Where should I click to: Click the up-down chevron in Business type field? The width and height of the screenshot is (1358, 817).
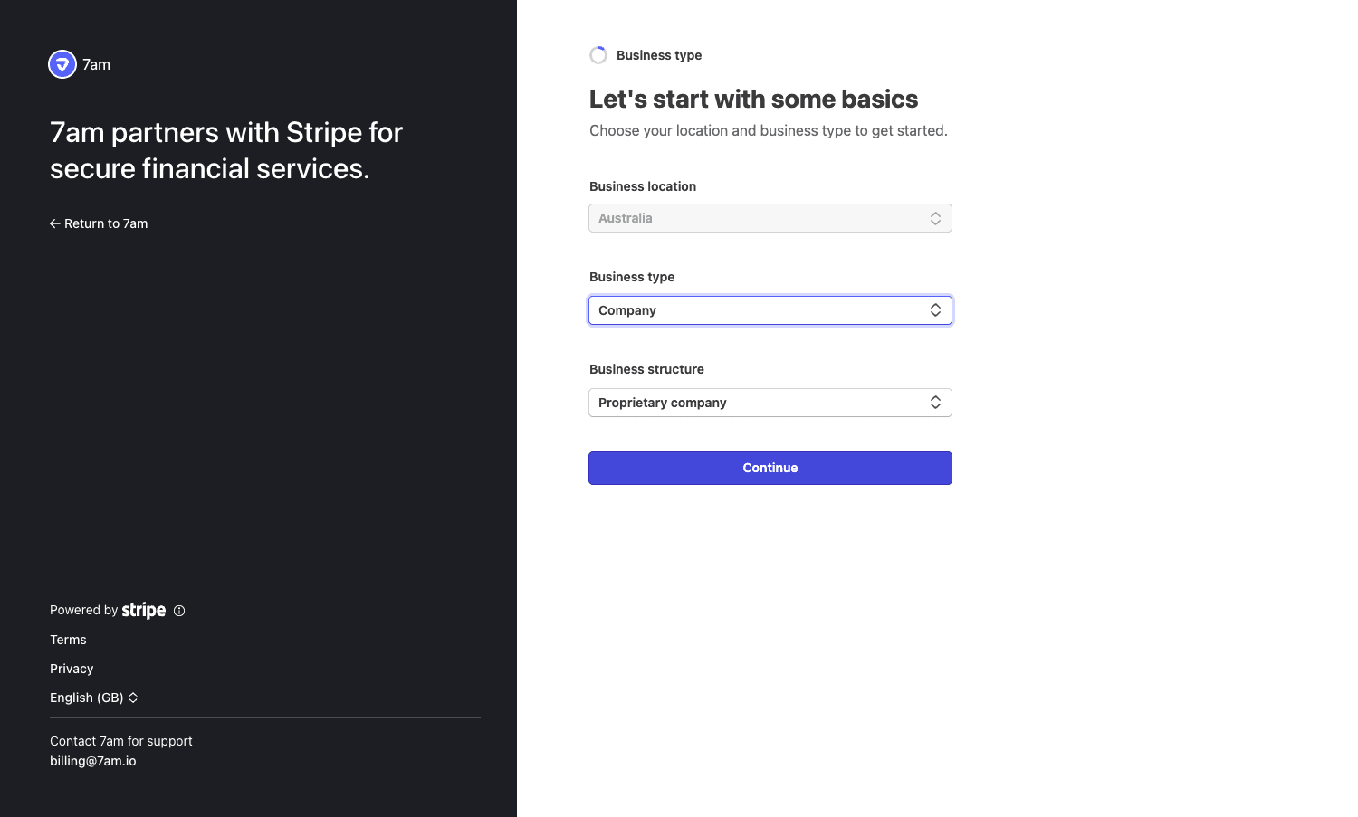935,310
